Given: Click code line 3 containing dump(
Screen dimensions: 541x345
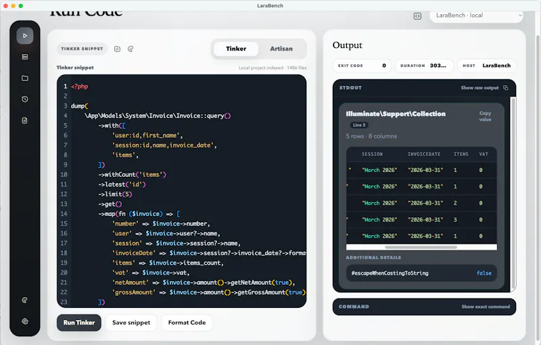Looking at the screenshot, I should point(79,106).
